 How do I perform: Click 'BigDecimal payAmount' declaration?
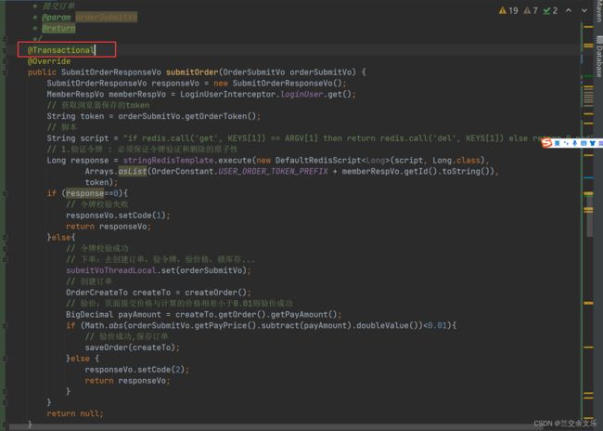pos(113,315)
